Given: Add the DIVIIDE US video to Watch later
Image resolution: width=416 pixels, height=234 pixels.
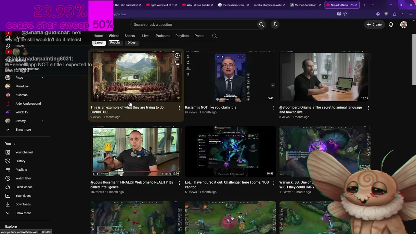Looking at the screenshot, I should coord(177,56).
